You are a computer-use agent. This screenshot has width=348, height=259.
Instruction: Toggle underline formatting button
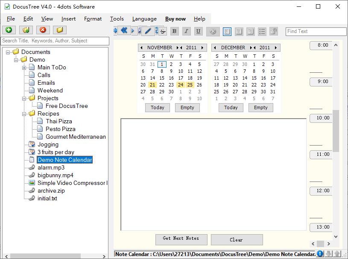pyautogui.click(x=198, y=31)
